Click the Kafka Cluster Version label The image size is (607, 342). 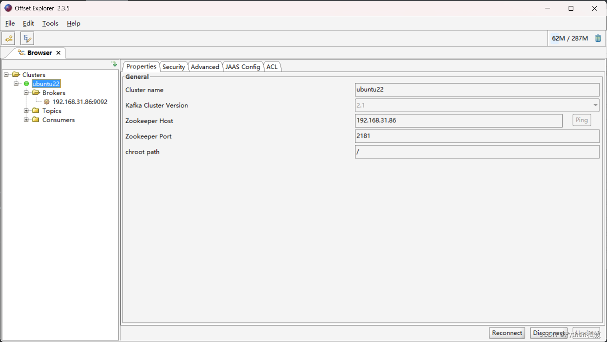157,105
